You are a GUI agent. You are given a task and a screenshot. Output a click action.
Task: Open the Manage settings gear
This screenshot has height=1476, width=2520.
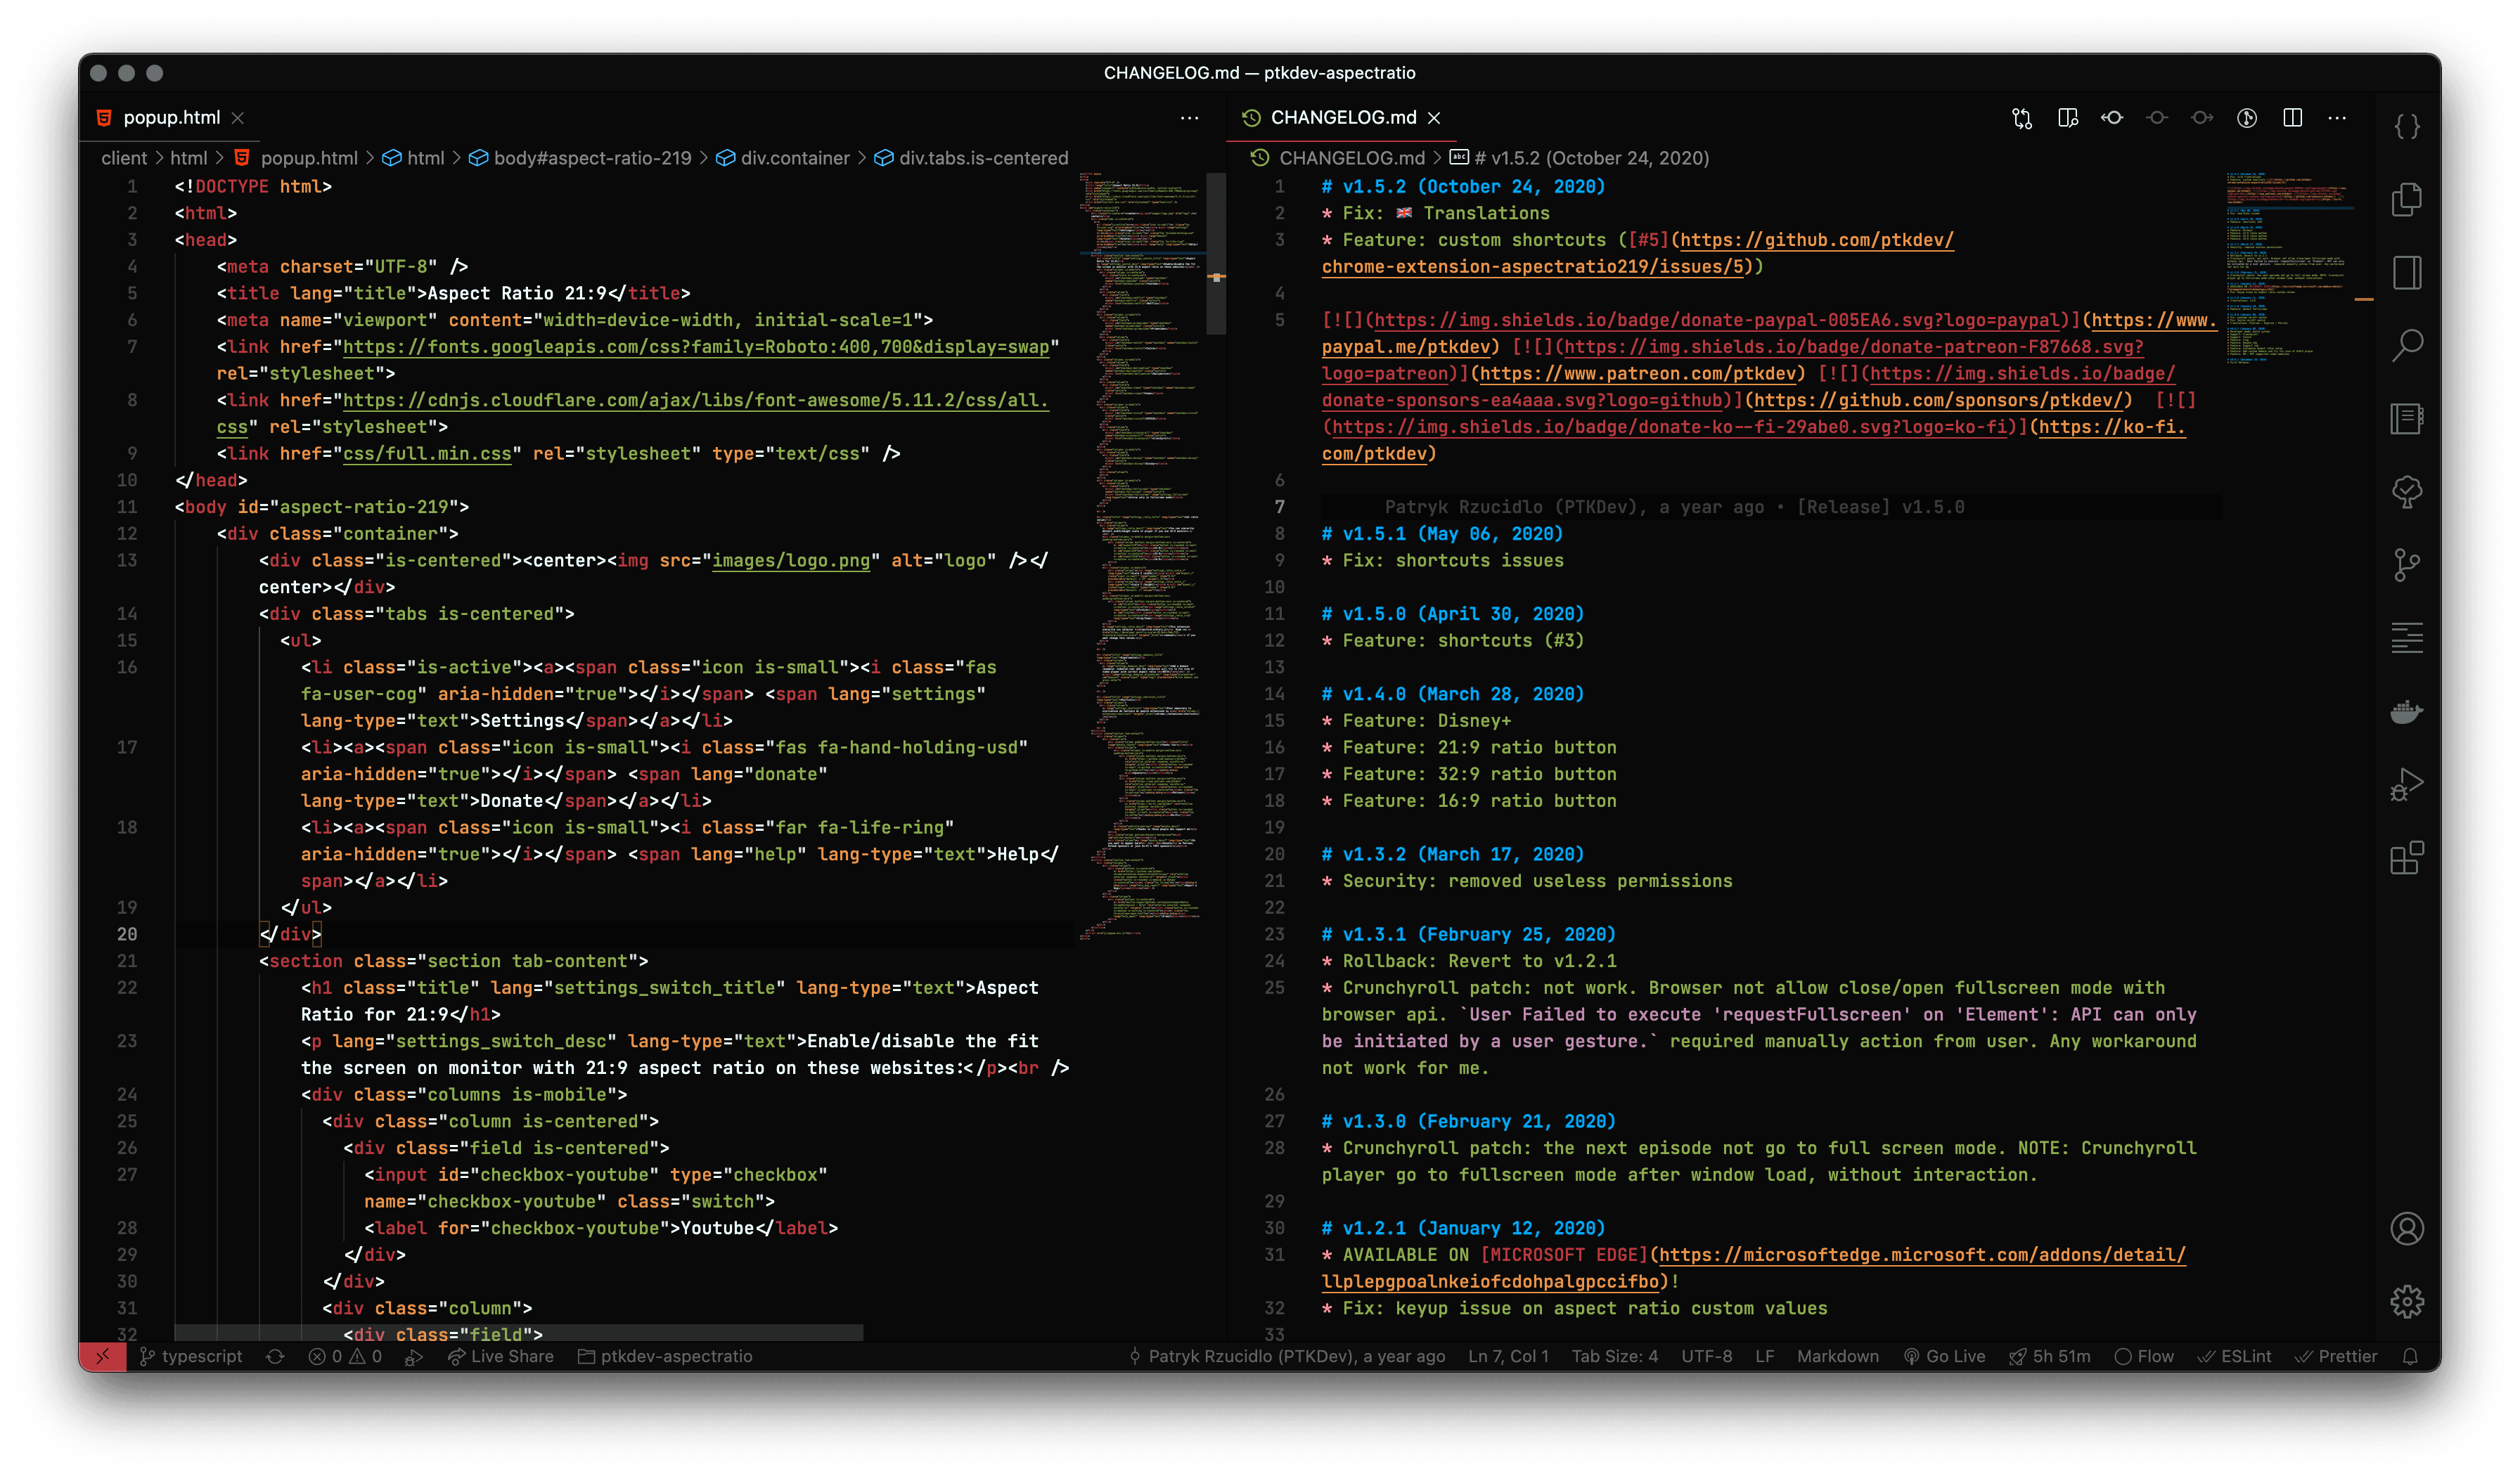coord(2408,1301)
